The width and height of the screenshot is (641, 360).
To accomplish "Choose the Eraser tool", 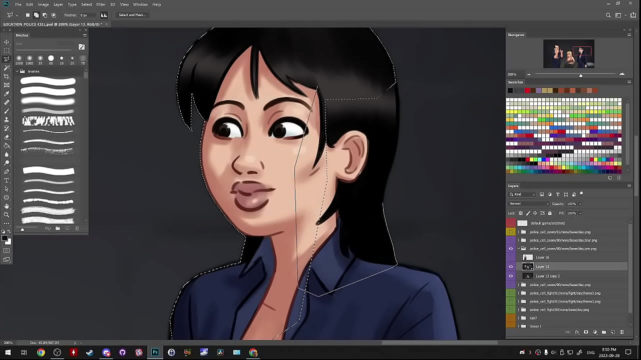I will click(7, 137).
